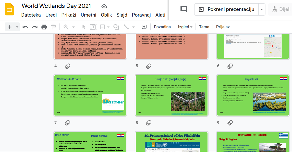Screen dimensions: 292x152
Task: Click the link icon under slide 6
Action: pyautogui.click(x=230, y=66)
